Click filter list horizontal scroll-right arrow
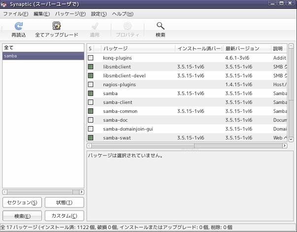The width and height of the screenshot is (297, 232). coord(81,192)
